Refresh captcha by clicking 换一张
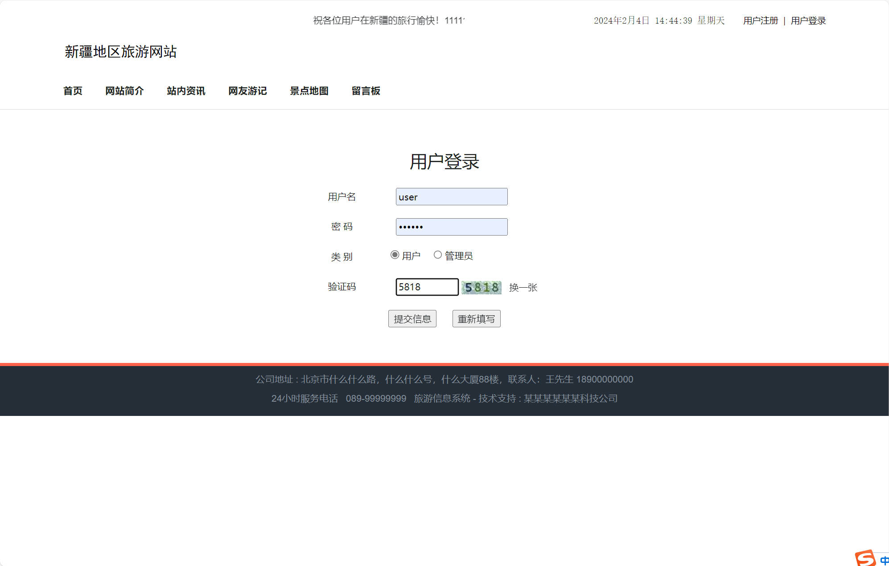The height and width of the screenshot is (566, 889). tap(523, 288)
